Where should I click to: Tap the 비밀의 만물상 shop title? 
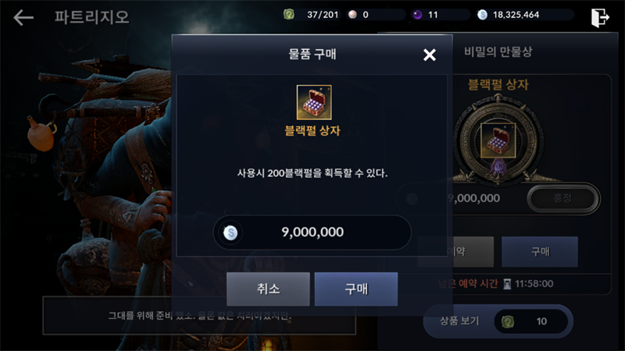point(498,51)
